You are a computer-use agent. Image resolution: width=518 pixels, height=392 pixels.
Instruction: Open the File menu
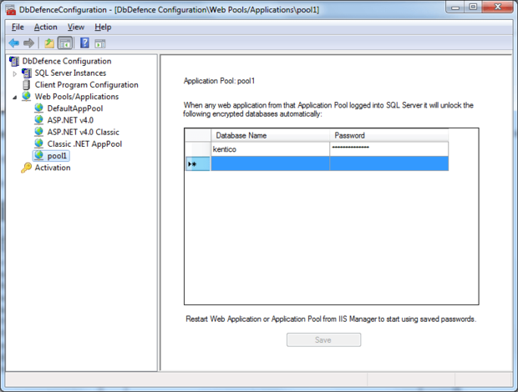coord(18,27)
